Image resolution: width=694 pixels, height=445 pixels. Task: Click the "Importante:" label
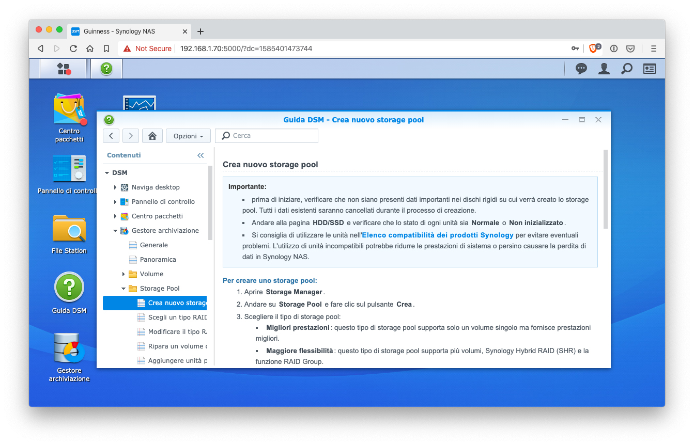(x=248, y=186)
